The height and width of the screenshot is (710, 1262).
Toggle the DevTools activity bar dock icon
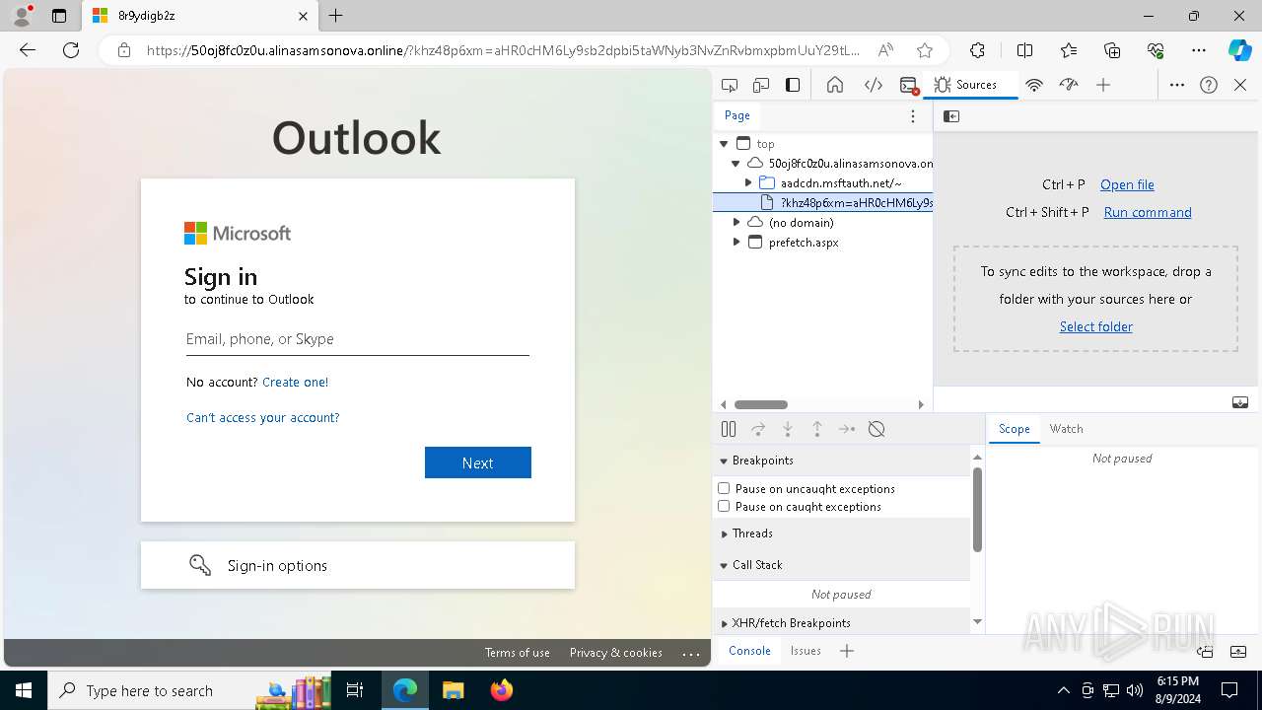pos(793,85)
